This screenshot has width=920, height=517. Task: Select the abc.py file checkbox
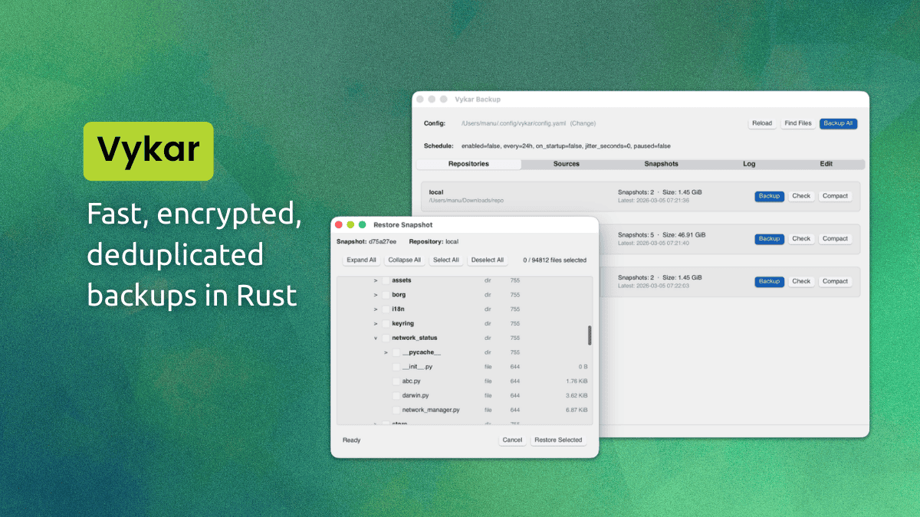click(396, 381)
